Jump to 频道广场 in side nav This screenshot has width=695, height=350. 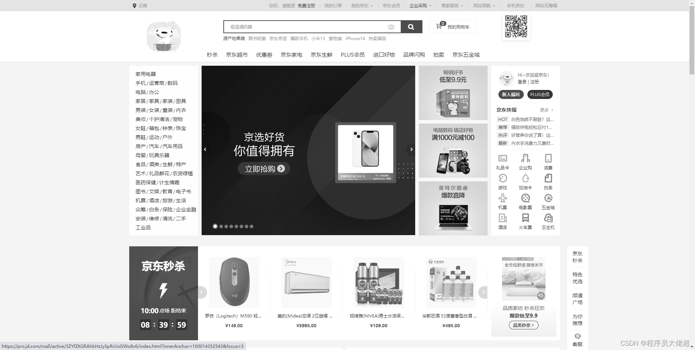pos(577,299)
